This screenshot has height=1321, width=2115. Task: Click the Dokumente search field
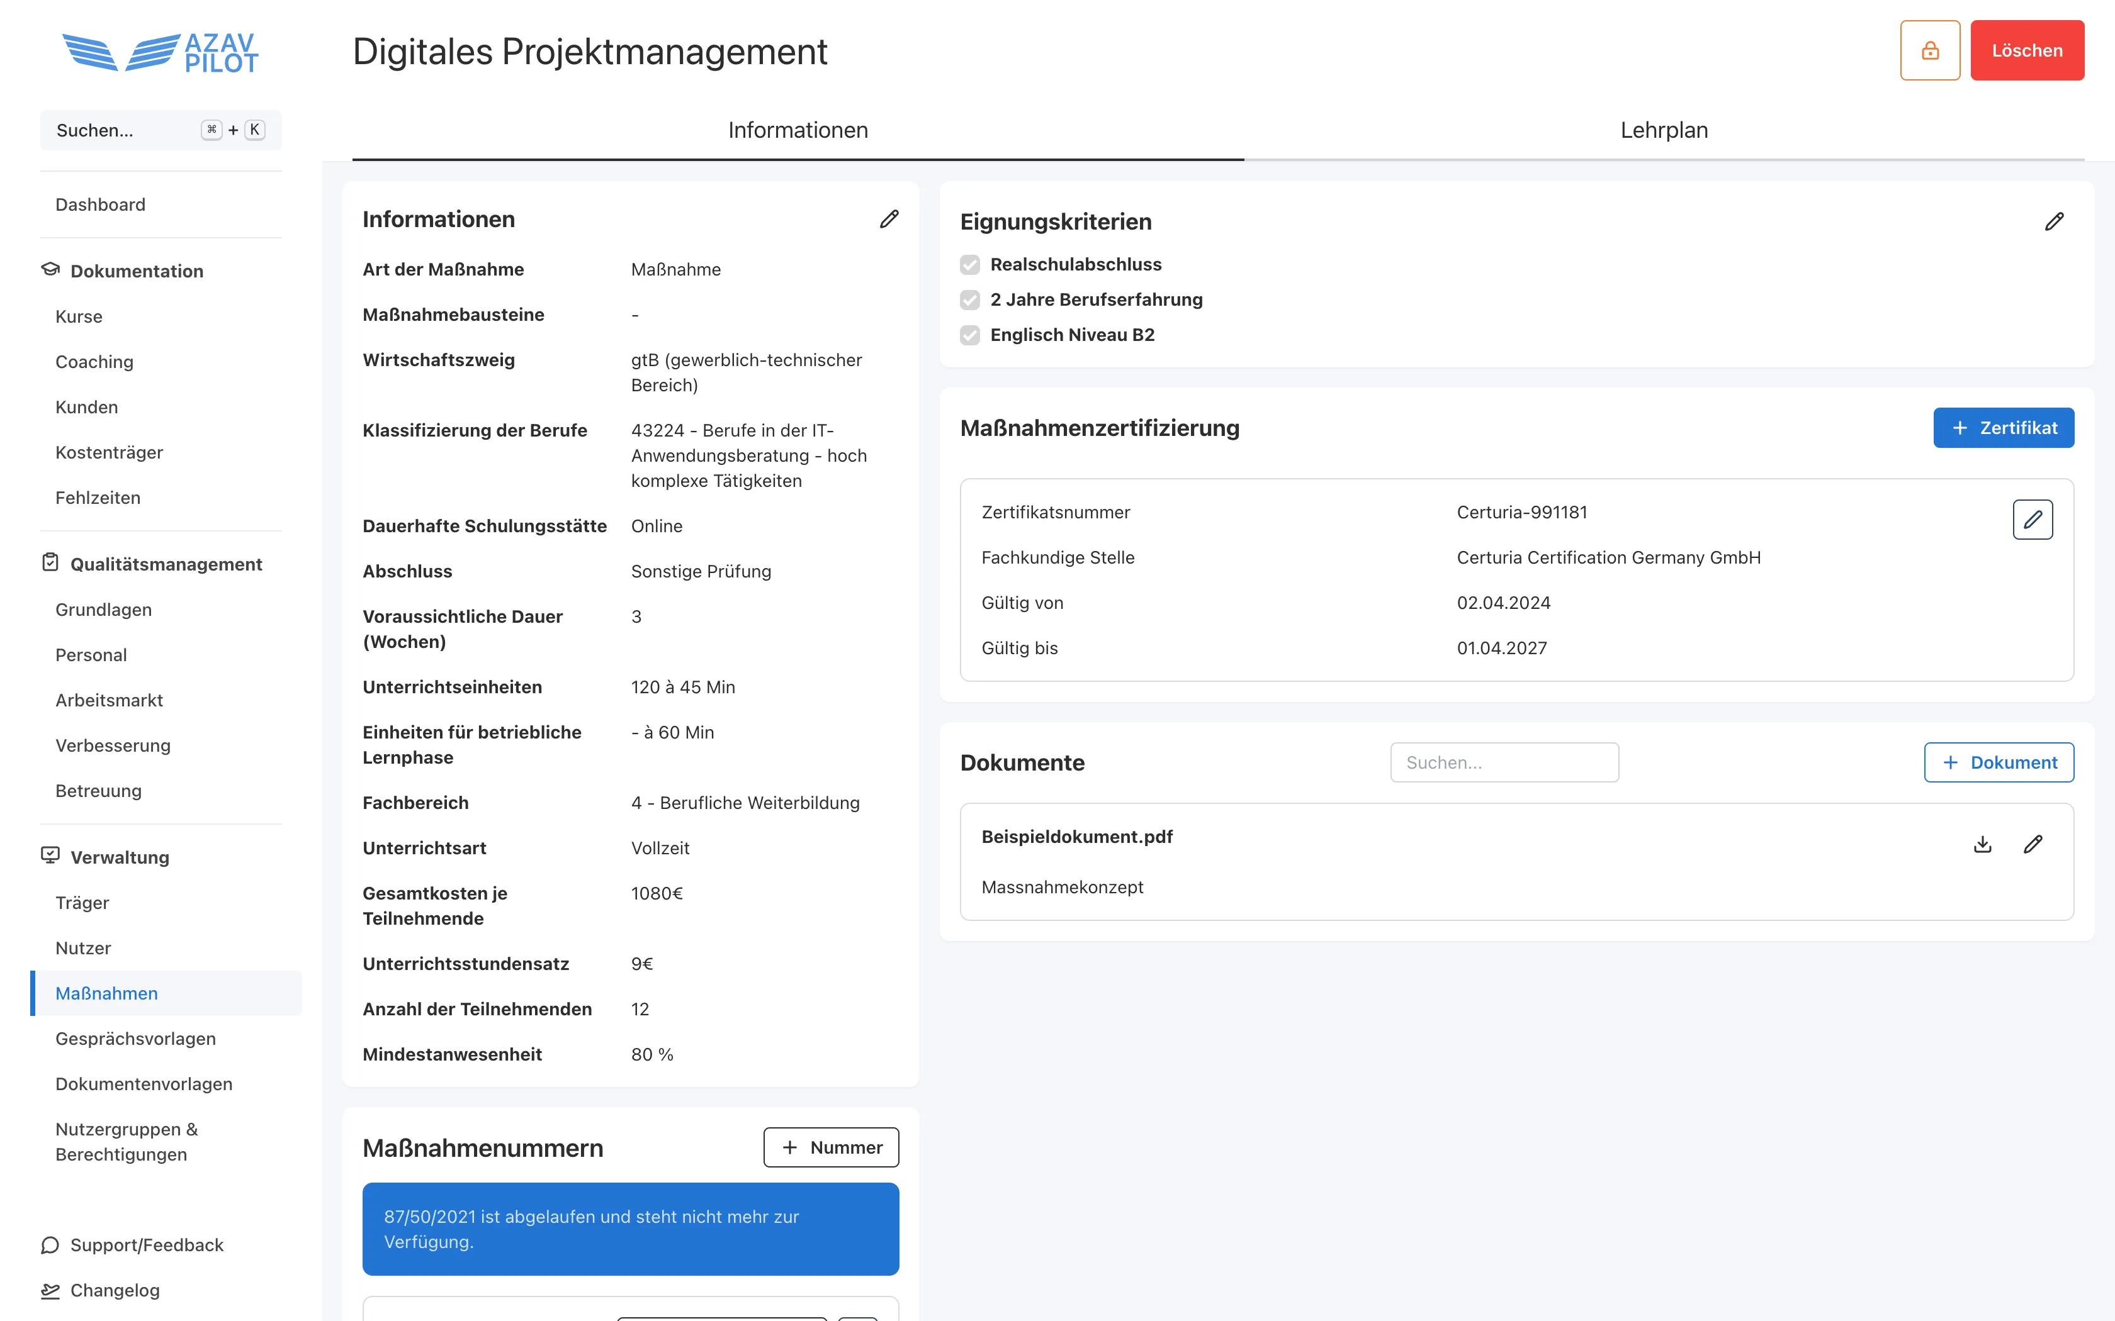tap(1504, 762)
